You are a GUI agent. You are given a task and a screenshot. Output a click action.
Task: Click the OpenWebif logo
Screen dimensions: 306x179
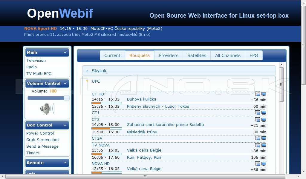click(60, 14)
